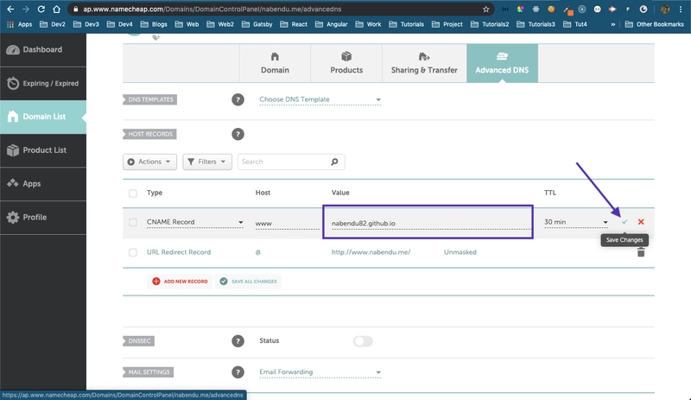Screen dimensions: 691x400
Task: Open the Work bookmarks folder
Action: point(369,24)
